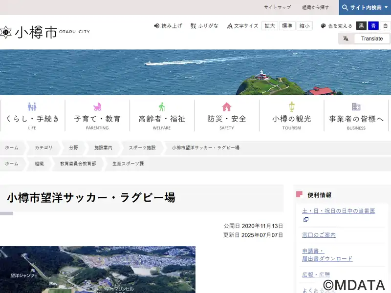Click the 縮小 text size button

click(x=304, y=26)
